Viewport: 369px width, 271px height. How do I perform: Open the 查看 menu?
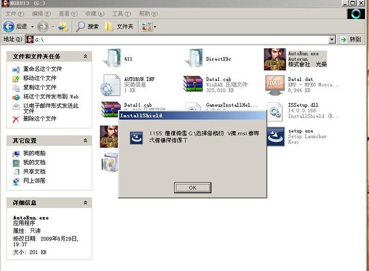68,14
